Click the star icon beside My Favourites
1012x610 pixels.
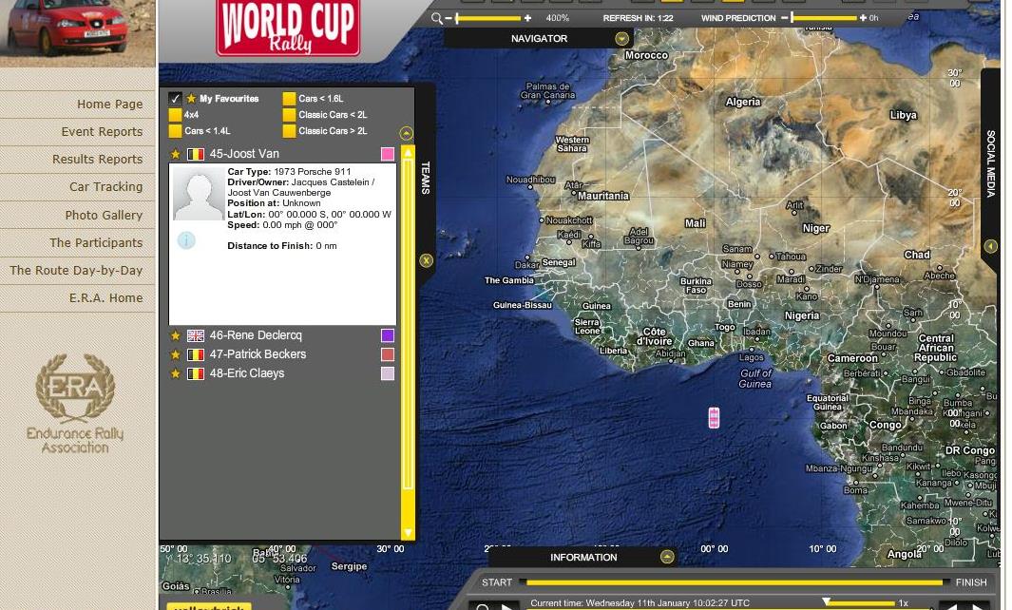point(191,99)
